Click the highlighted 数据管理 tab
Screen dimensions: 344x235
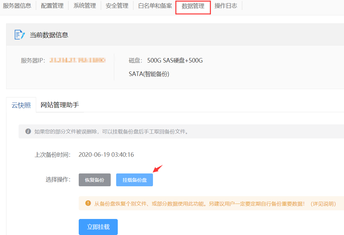tap(193, 6)
